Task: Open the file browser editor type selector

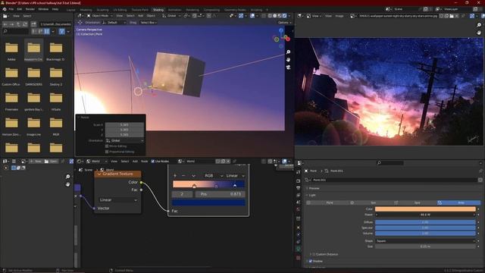Action: pyautogui.click(x=5, y=16)
